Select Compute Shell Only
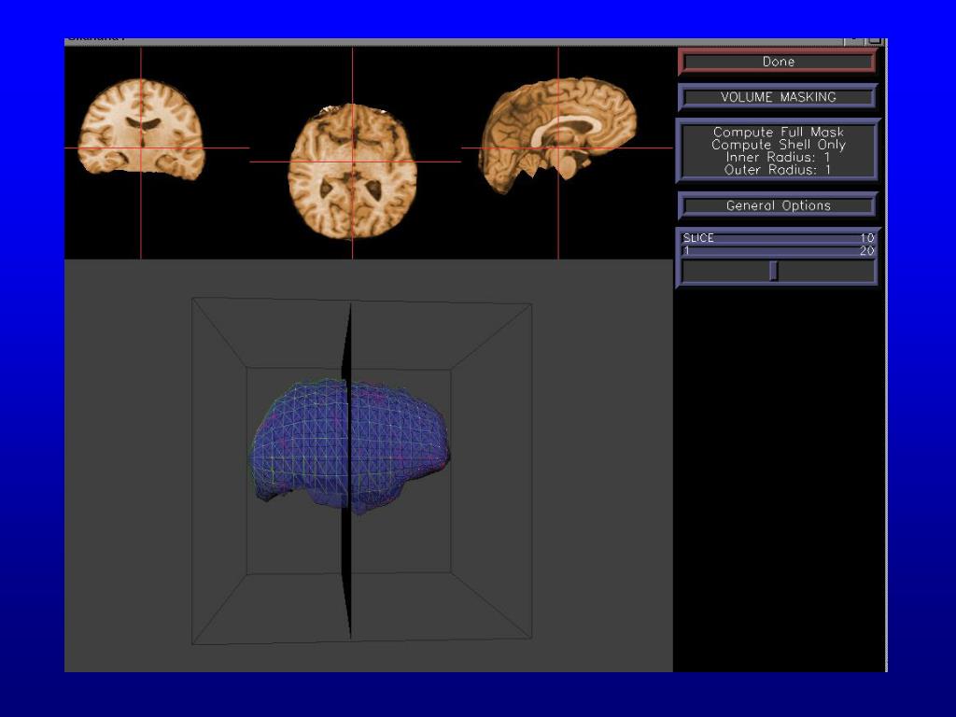This screenshot has width=956, height=717. [779, 145]
